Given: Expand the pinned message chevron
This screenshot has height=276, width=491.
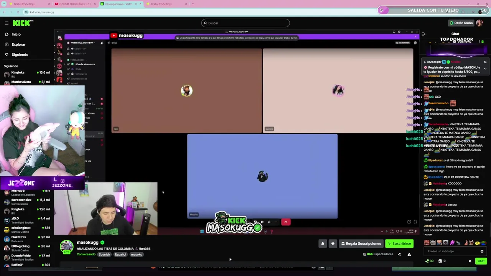Looking at the screenshot, I should (x=485, y=69).
